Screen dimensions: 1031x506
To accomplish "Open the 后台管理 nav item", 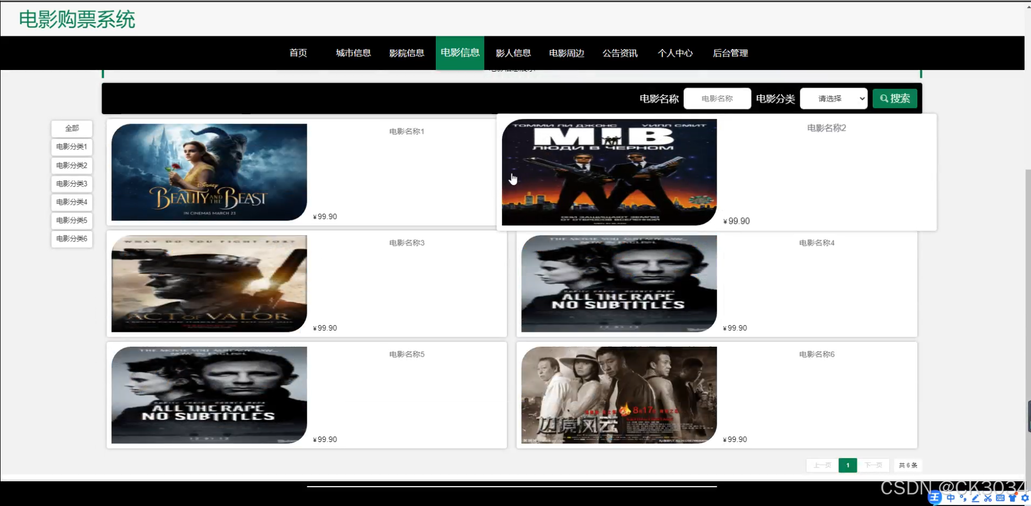I will pyautogui.click(x=730, y=53).
